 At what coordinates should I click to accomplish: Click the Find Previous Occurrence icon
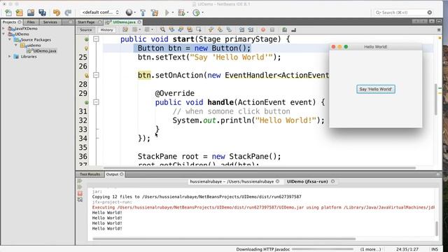coord(171,29)
